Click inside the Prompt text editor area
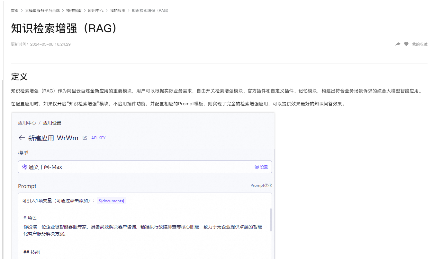 [x=144, y=233]
